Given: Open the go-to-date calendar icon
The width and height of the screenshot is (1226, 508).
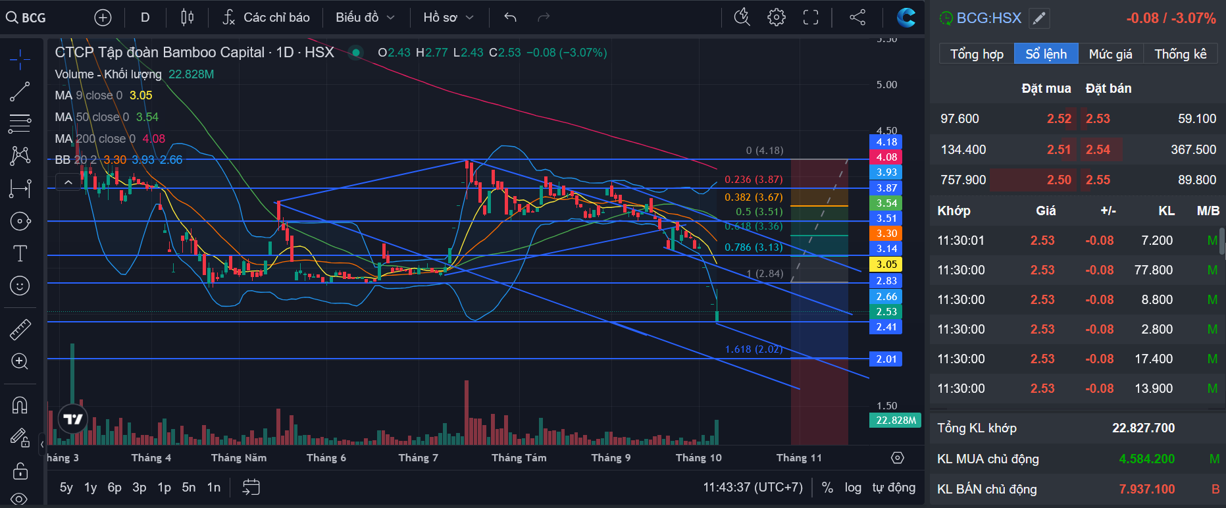Looking at the screenshot, I should coord(251,488).
